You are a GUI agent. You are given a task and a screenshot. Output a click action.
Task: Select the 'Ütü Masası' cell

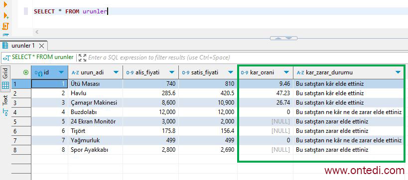96,84
